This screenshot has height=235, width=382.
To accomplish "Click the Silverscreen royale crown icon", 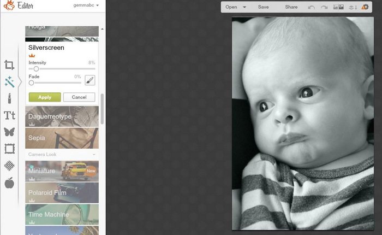I will [32, 56].
